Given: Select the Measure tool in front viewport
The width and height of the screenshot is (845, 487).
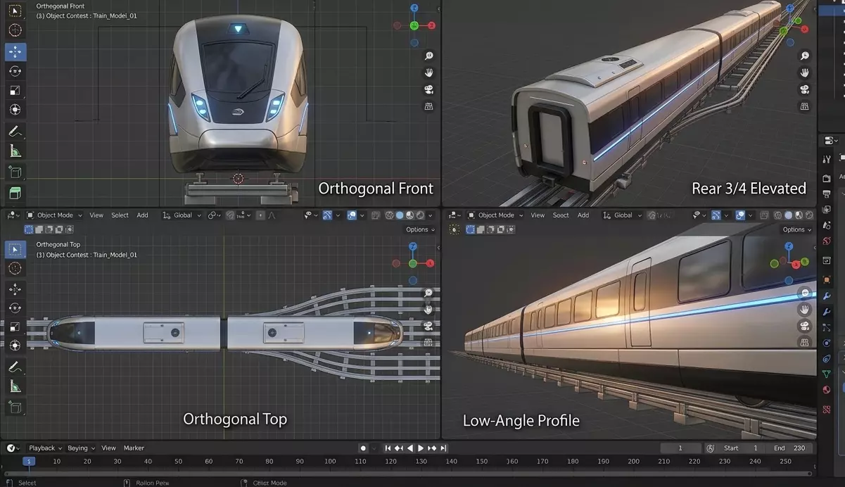Looking at the screenshot, I should pos(15,151).
